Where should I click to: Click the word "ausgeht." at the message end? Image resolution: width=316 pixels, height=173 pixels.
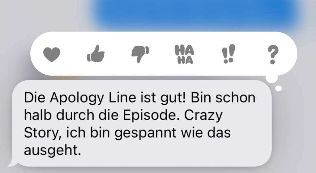point(52,151)
